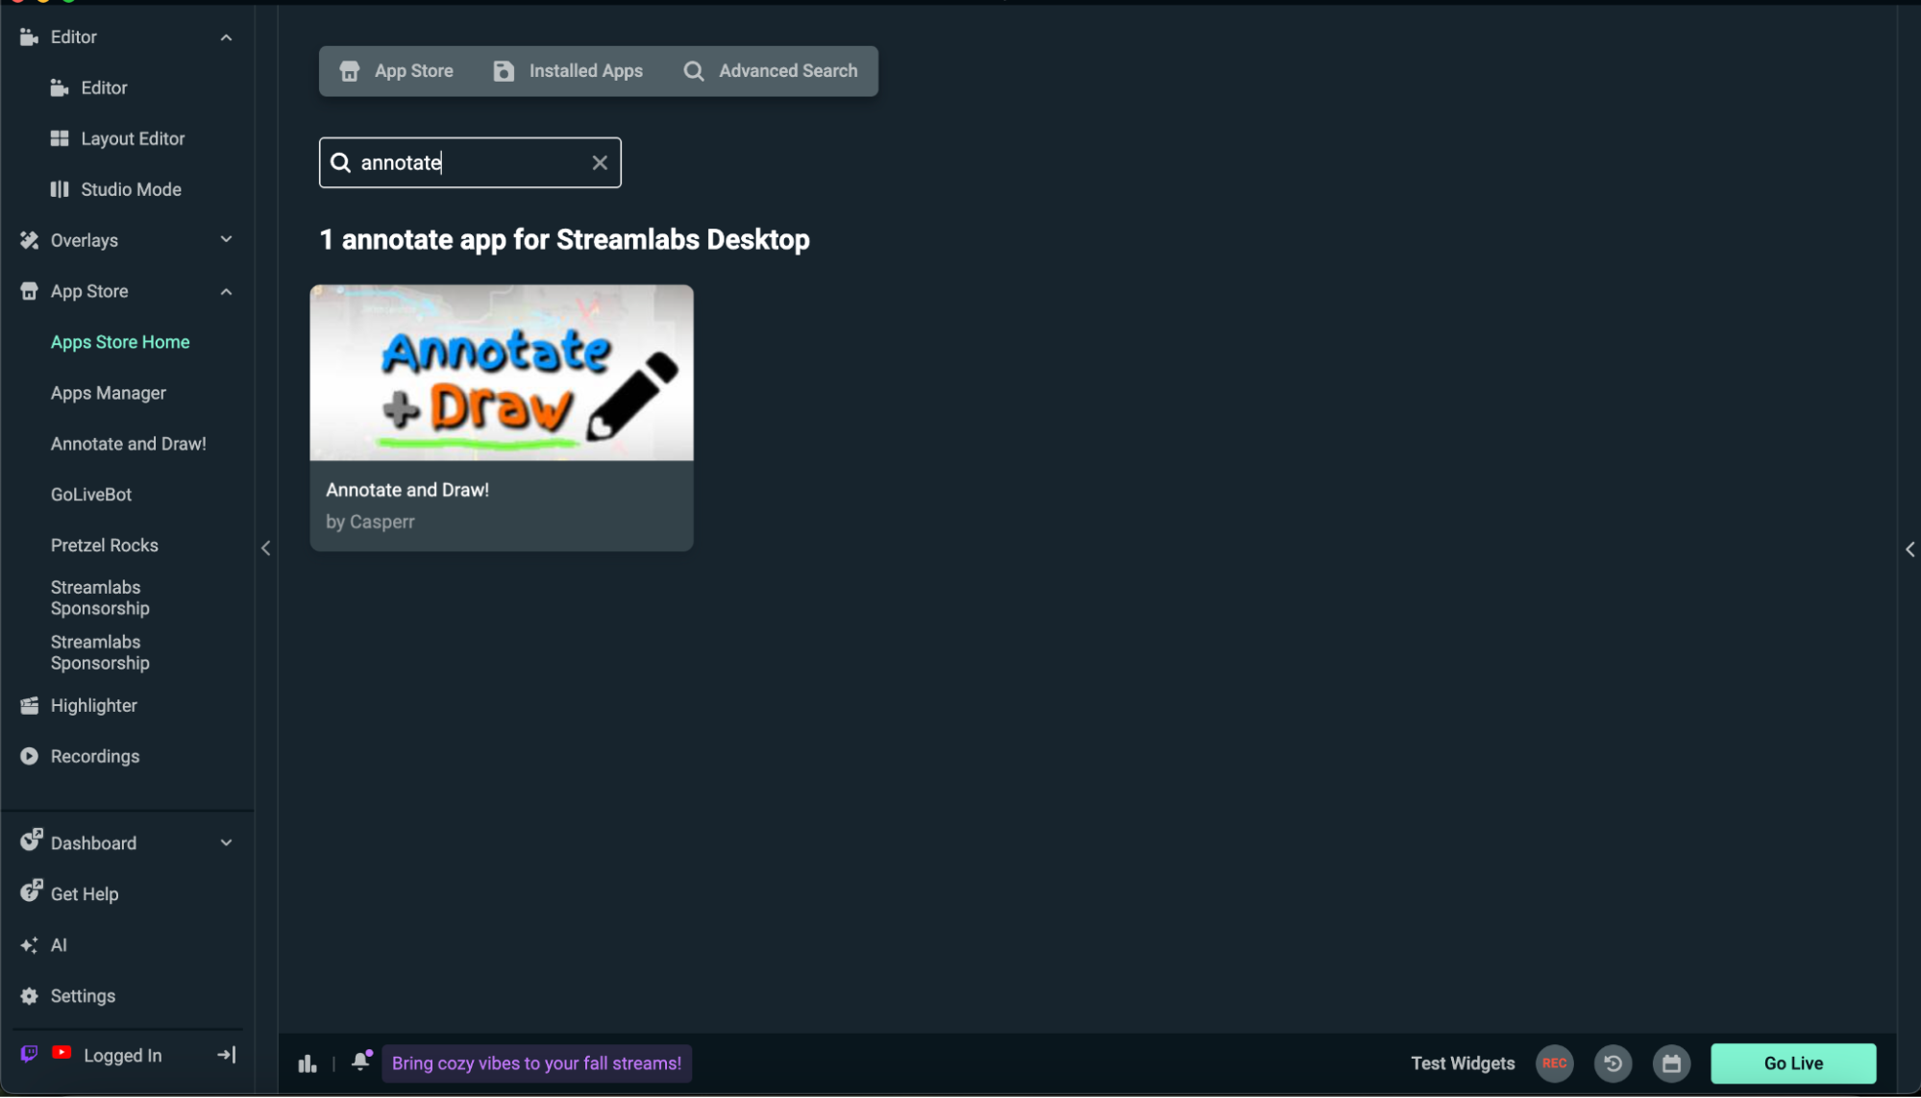Open the Layout Editor
The height and width of the screenshot is (1098, 1921).
point(133,138)
